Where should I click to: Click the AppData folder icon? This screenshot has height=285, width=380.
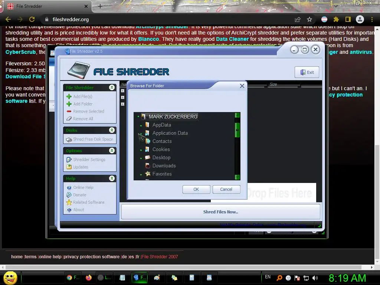[x=147, y=125]
